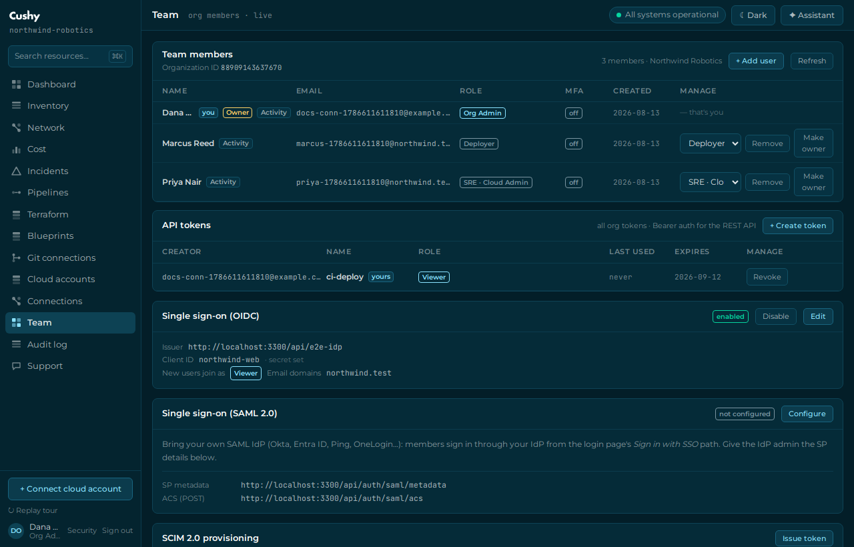Click the Connections icon in sidebar
The image size is (854, 547).
(17, 301)
